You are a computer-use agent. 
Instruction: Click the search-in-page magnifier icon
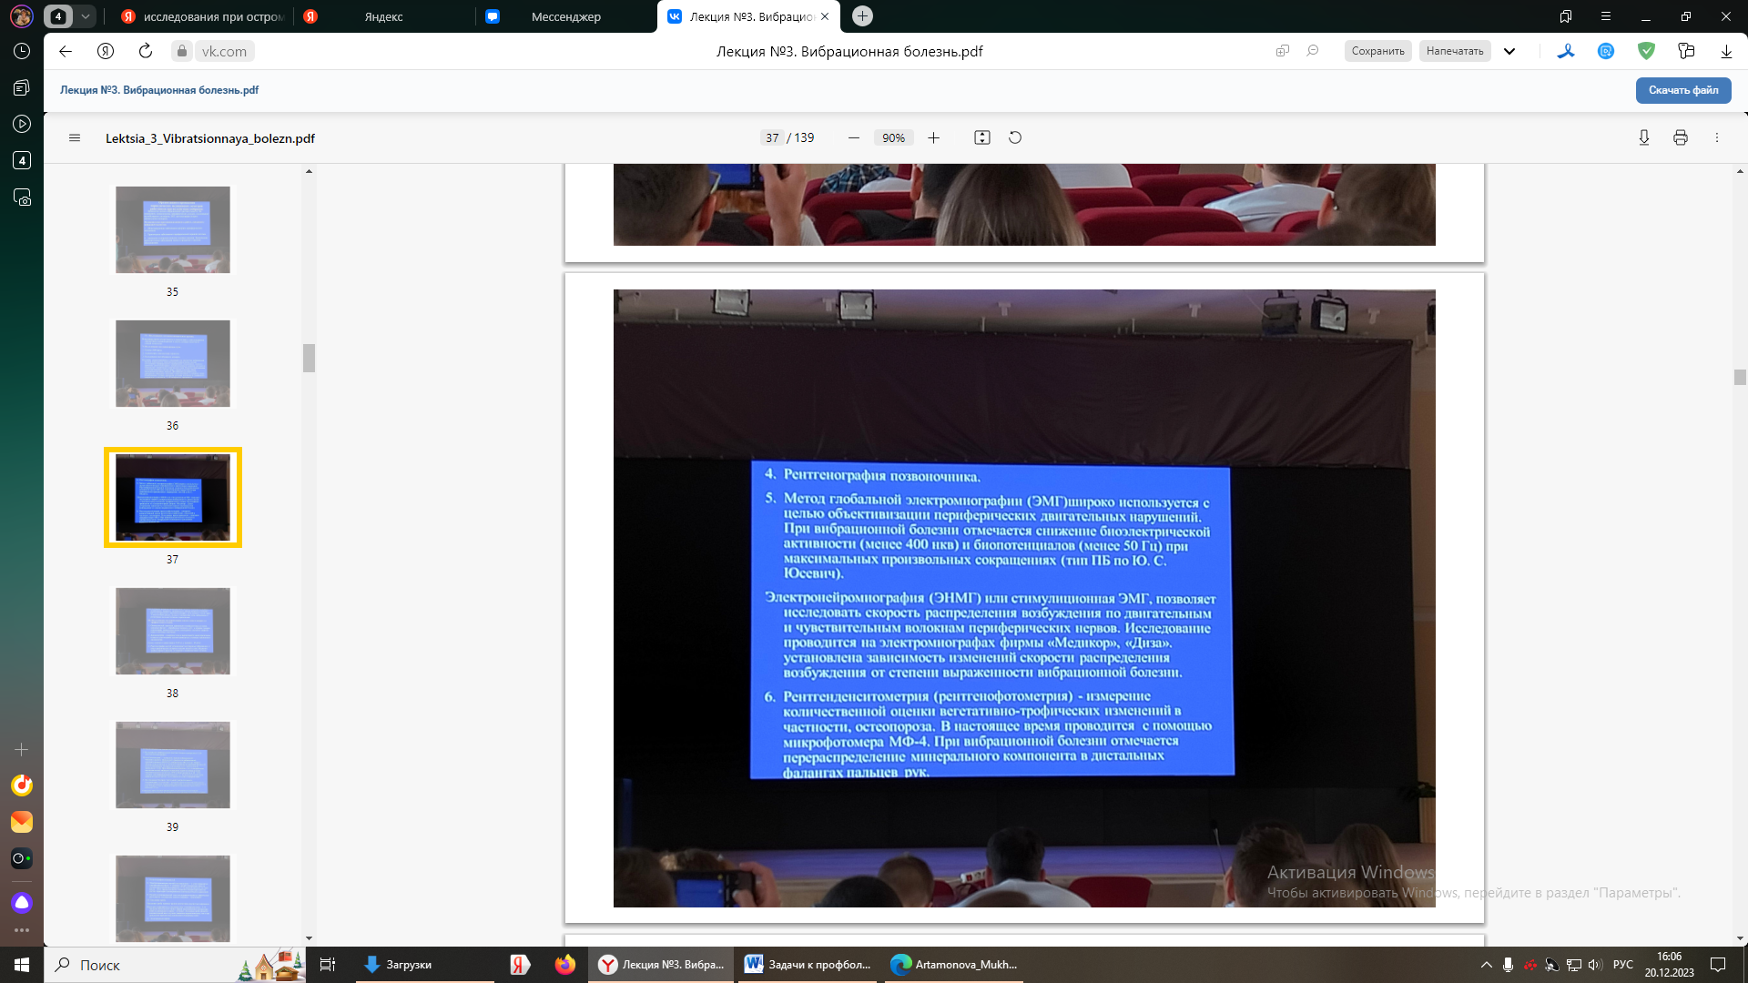(1313, 51)
